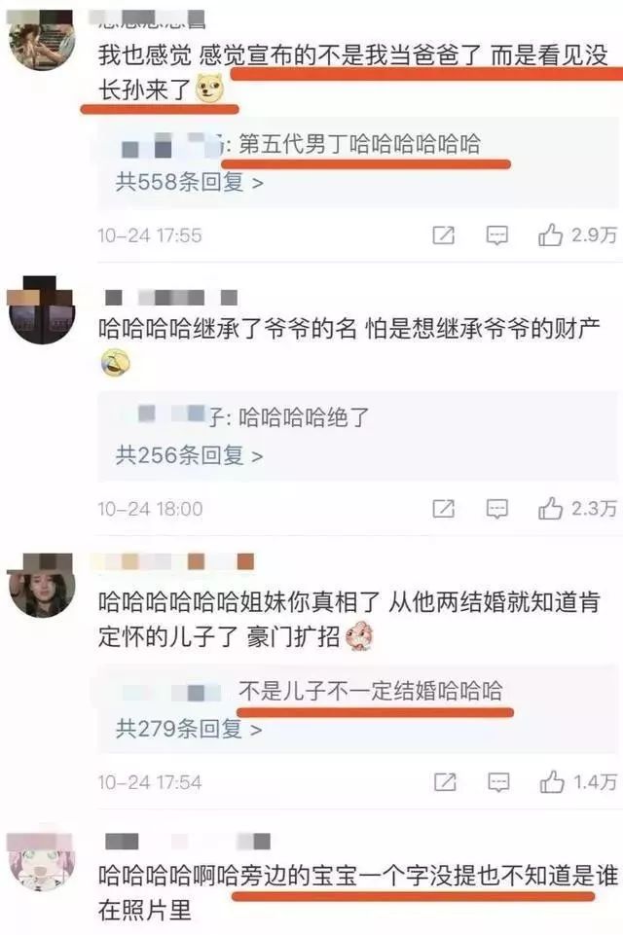Open the reply 第五代男丁哈哈哈哈哈哈
The height and width of the screenshot is (935, 623).
[x=360, y=144]
